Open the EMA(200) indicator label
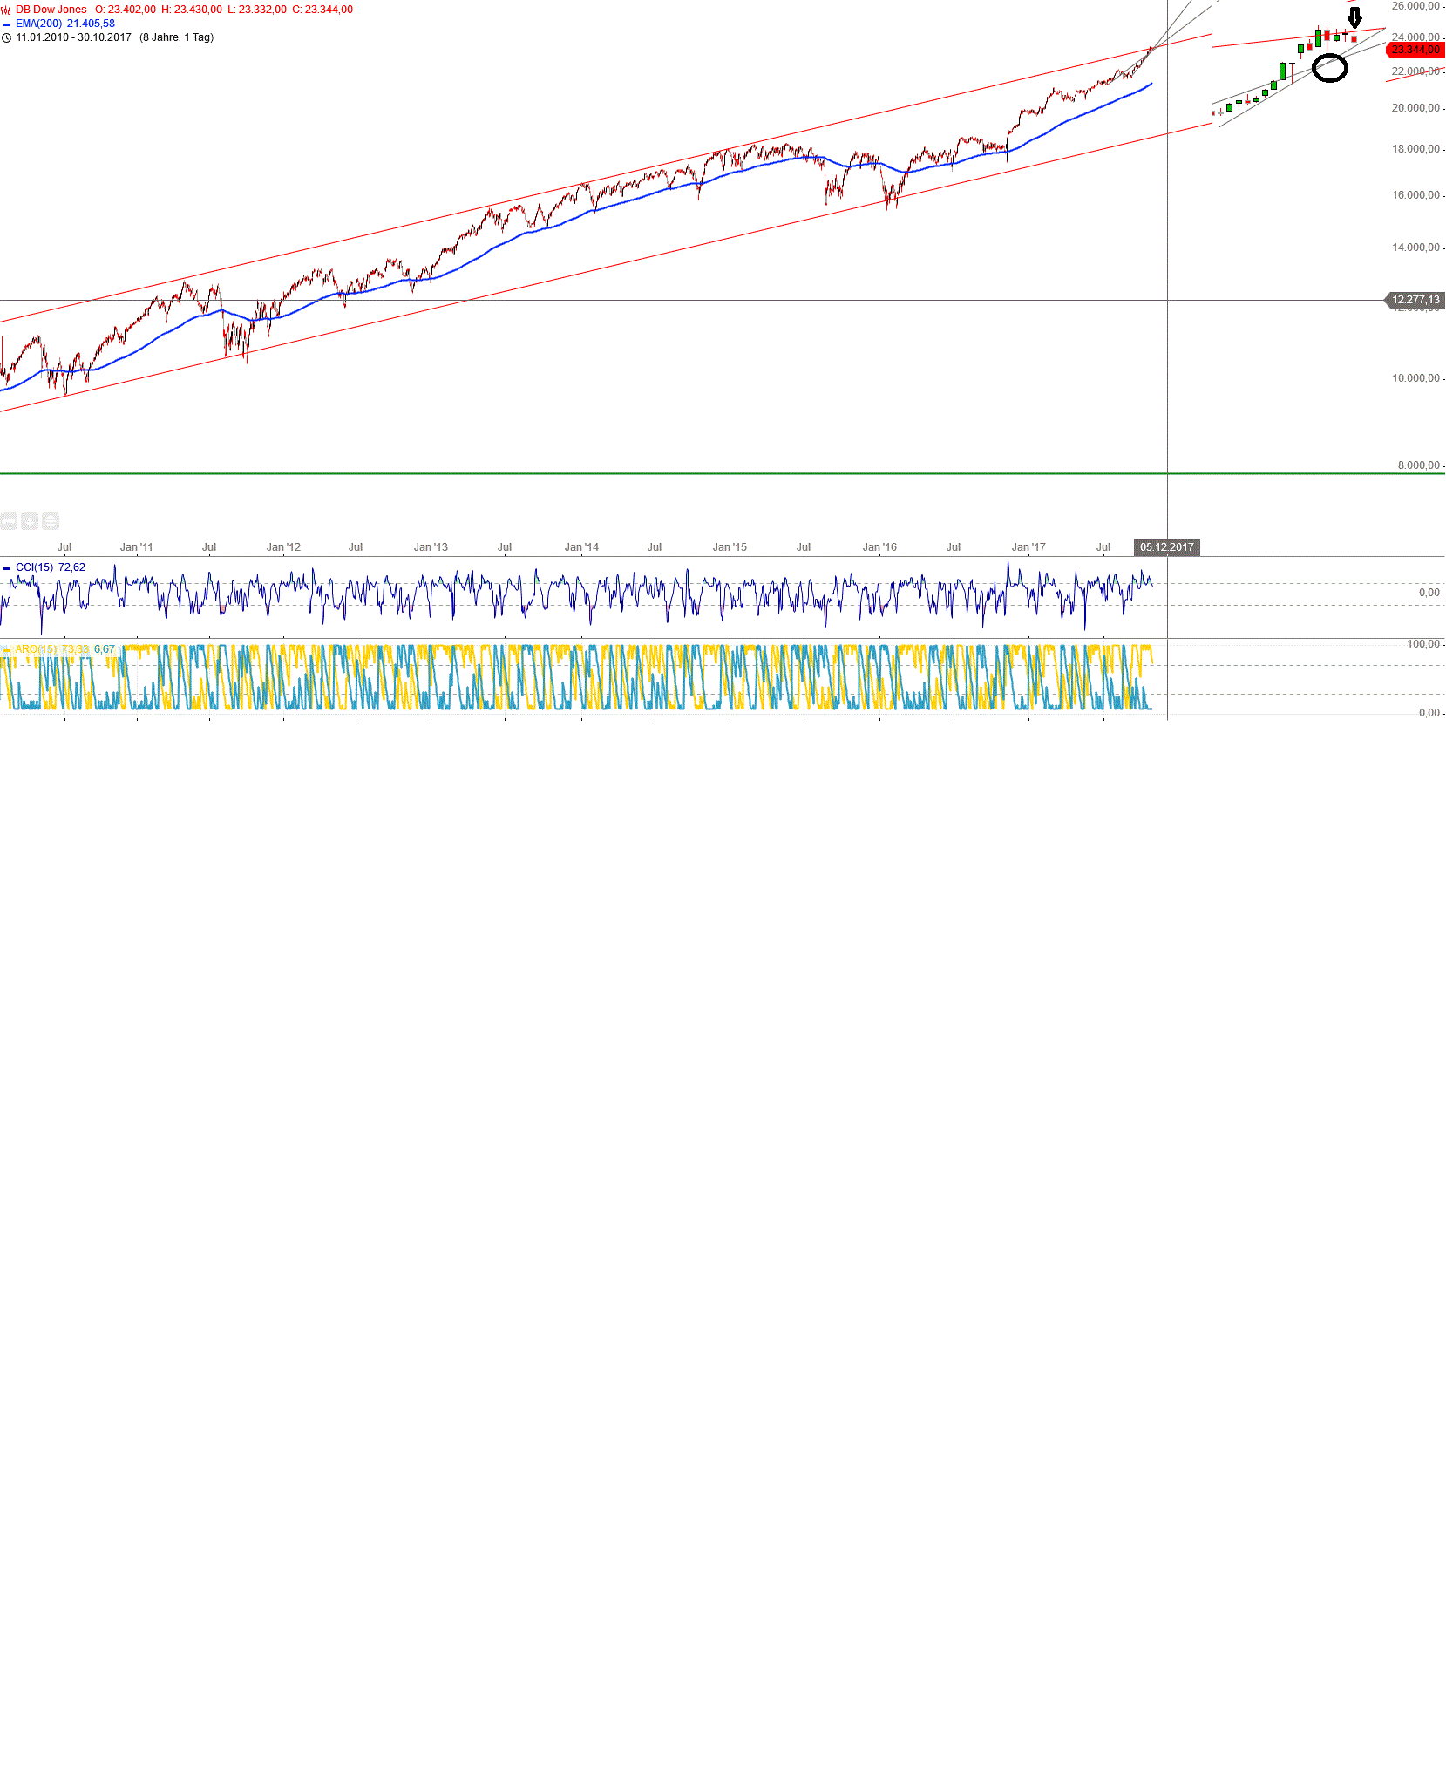This screenshot has width=1446, height=1785. (x=39, y=24)
